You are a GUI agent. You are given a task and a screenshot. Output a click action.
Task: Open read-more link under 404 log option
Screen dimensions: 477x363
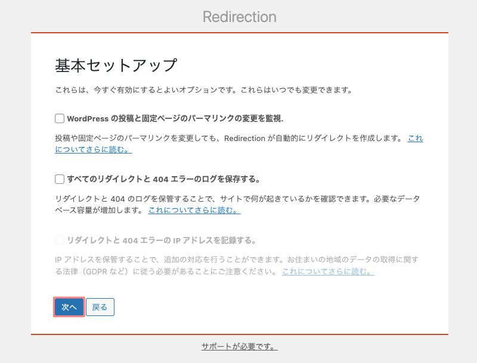194,210
